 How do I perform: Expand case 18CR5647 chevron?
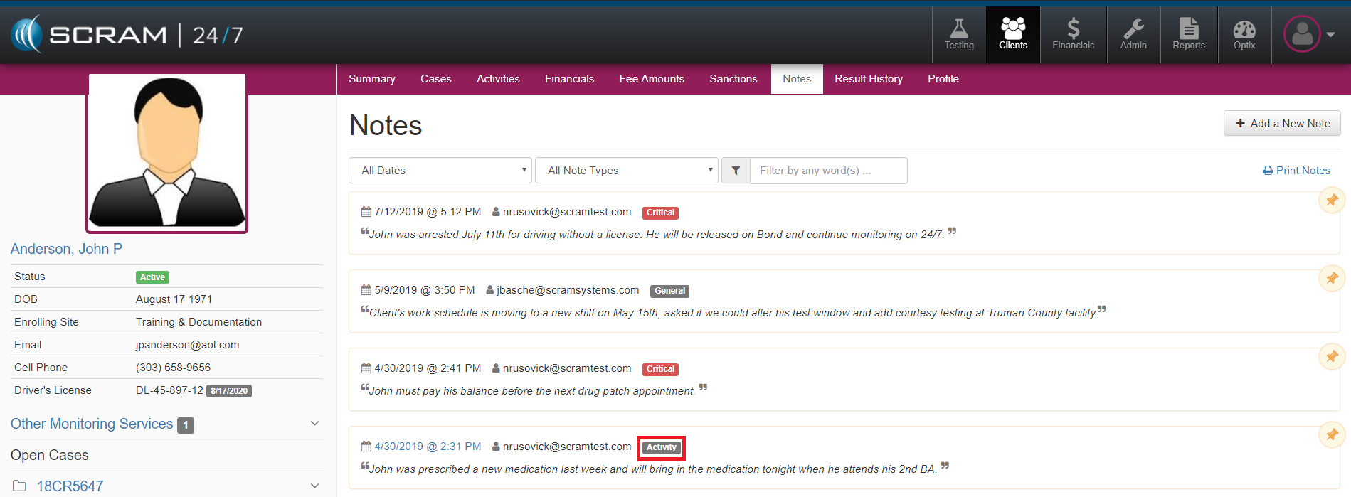point(314,486)
